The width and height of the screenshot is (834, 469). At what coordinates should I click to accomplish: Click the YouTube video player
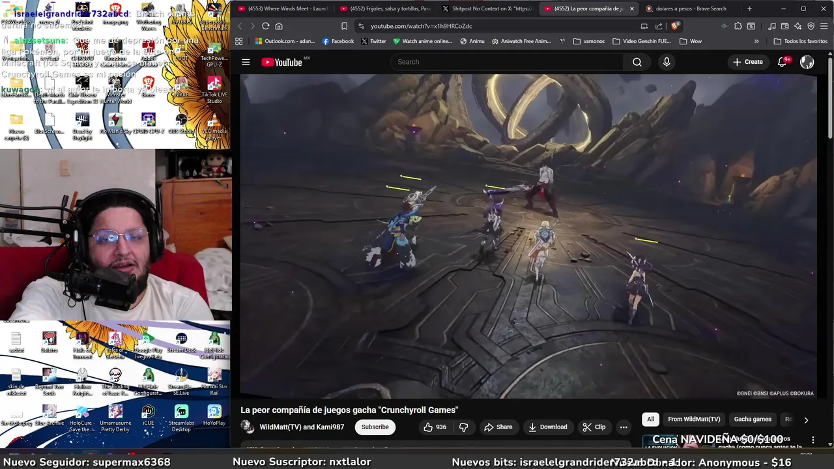(528, 236)
